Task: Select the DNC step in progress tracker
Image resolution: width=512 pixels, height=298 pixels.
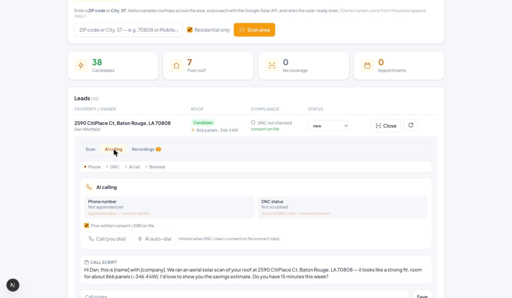Action: pyautogui.click(x=113, y=167)
